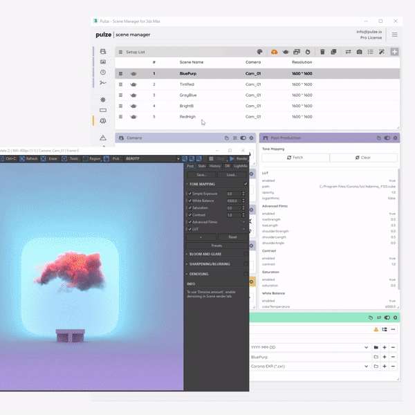This screenshot has width=415, height=415.
Task: Duplicate setup with the copy icon
Action: tap(333, 52)
